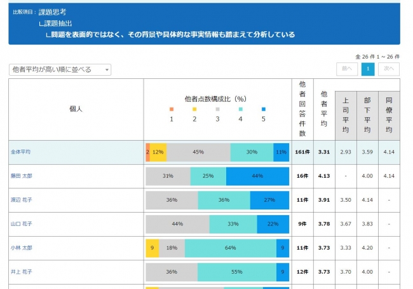Click the 64% teal segment in 小林 太郎 bar
Viewport: 413px width, 289px height.
231,248
